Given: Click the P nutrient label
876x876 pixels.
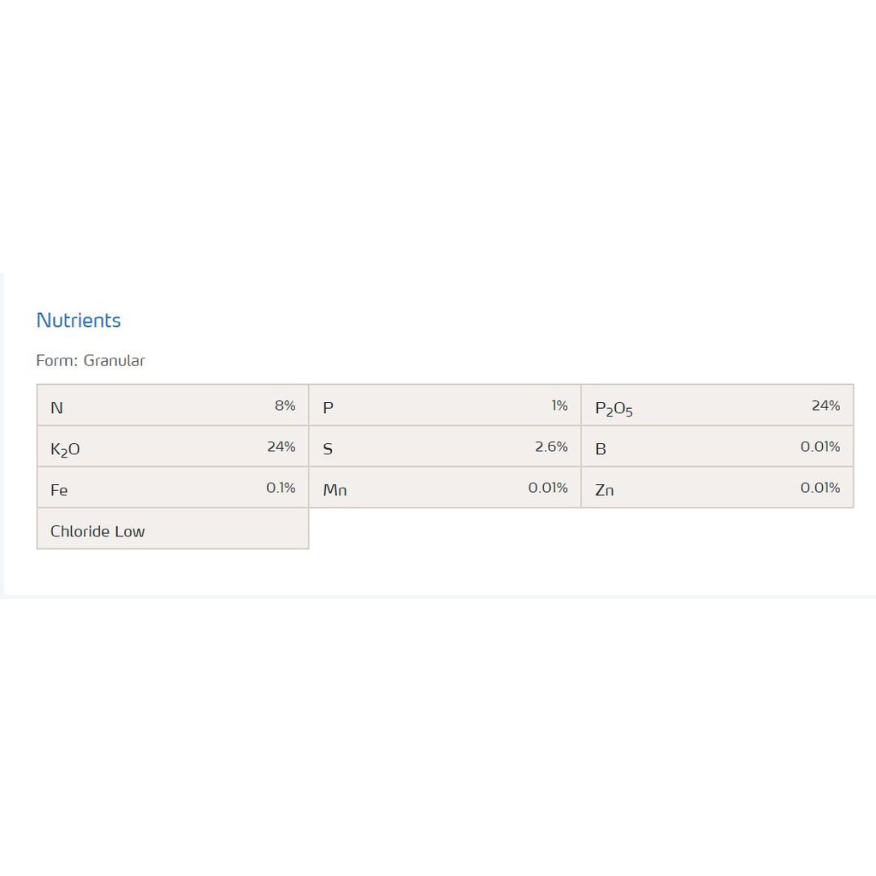Looking at the screenshot, I should coord(328,408).
